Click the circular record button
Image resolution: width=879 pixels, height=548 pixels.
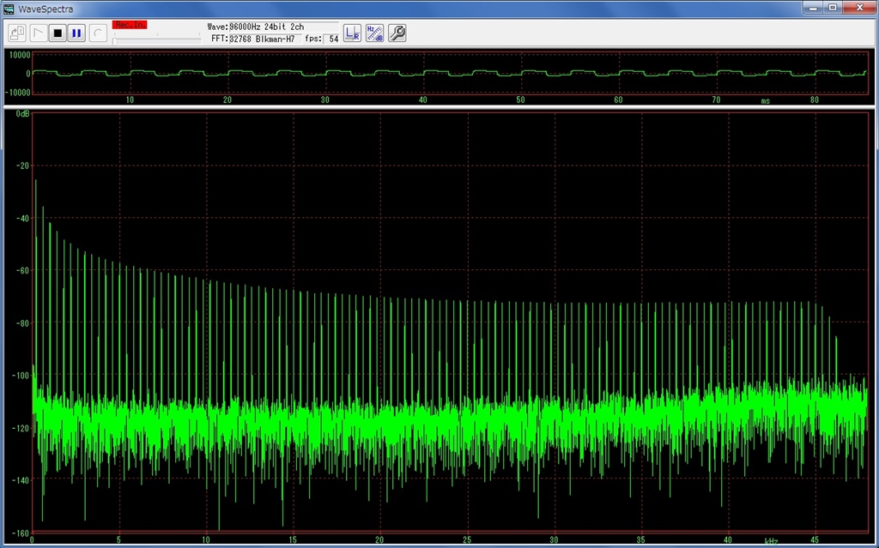click(98, 33)
